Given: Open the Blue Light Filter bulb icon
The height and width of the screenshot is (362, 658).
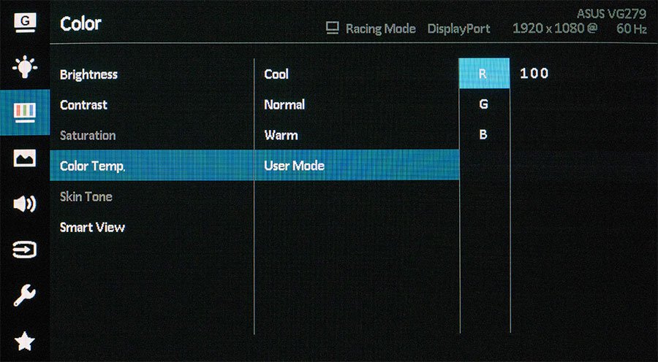Looking at the screenshot, I should tap(25, 66).
